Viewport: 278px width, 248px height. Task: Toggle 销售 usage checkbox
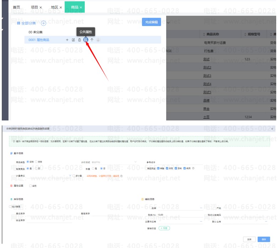pos(158,168)
